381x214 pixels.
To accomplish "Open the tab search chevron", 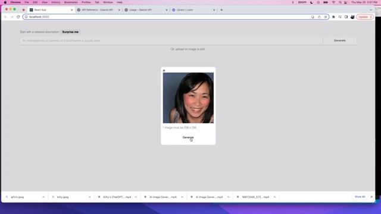I will (371, 10).
